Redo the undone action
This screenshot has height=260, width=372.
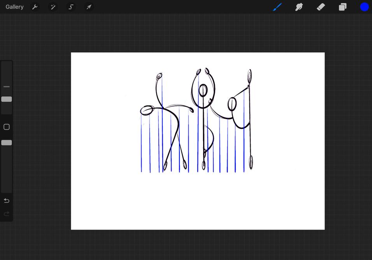click(x=6, y=214)
